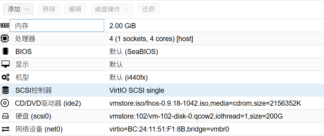Click the processor CPU chip icon

click(5, 39)
